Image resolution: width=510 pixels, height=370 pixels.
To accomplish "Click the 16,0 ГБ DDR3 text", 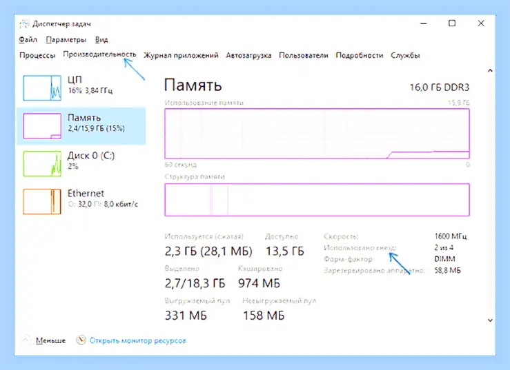I will point(440,88).
